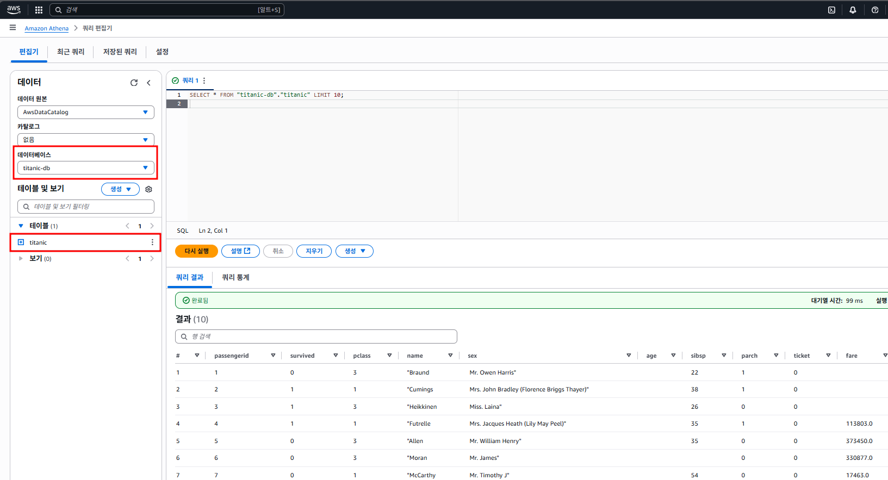Sort by the age column arrow
The width and height of the screenshot is (888, 480).
673,356
